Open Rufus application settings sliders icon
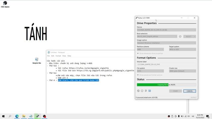Screen dimensions: 212x119 click(x=146, y=91)
